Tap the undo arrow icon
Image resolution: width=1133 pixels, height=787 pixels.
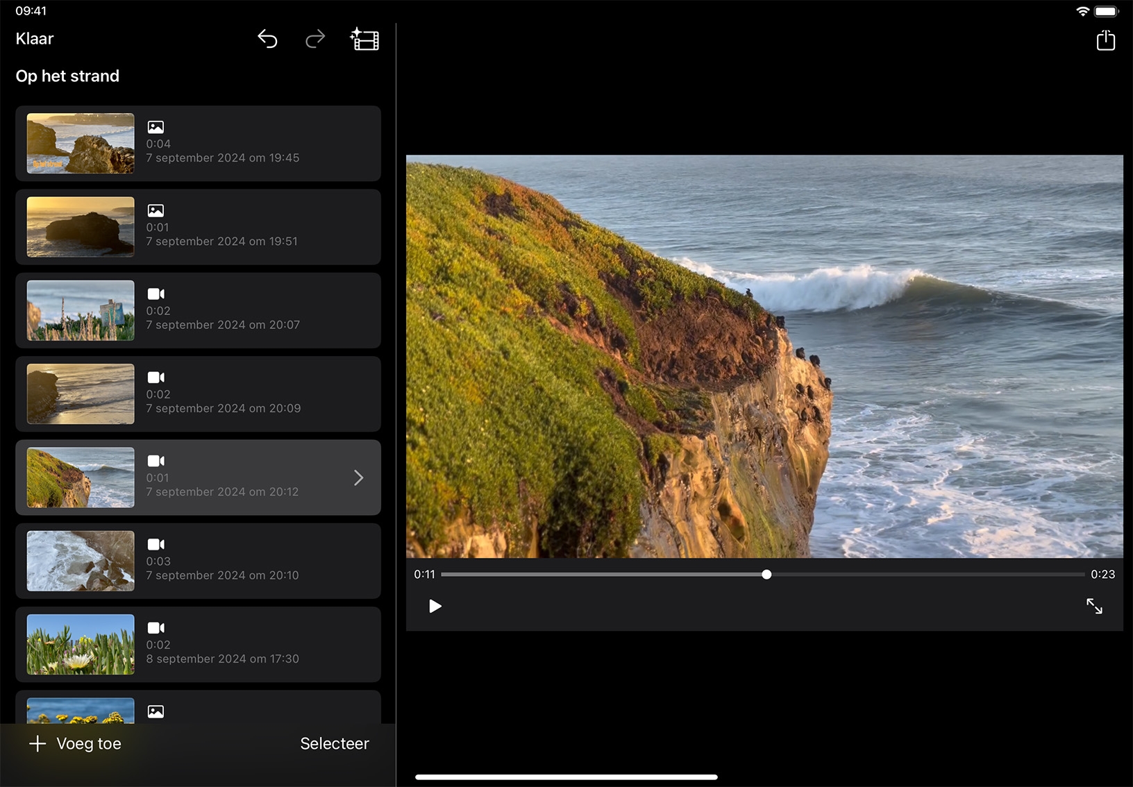tap(267, 39)
